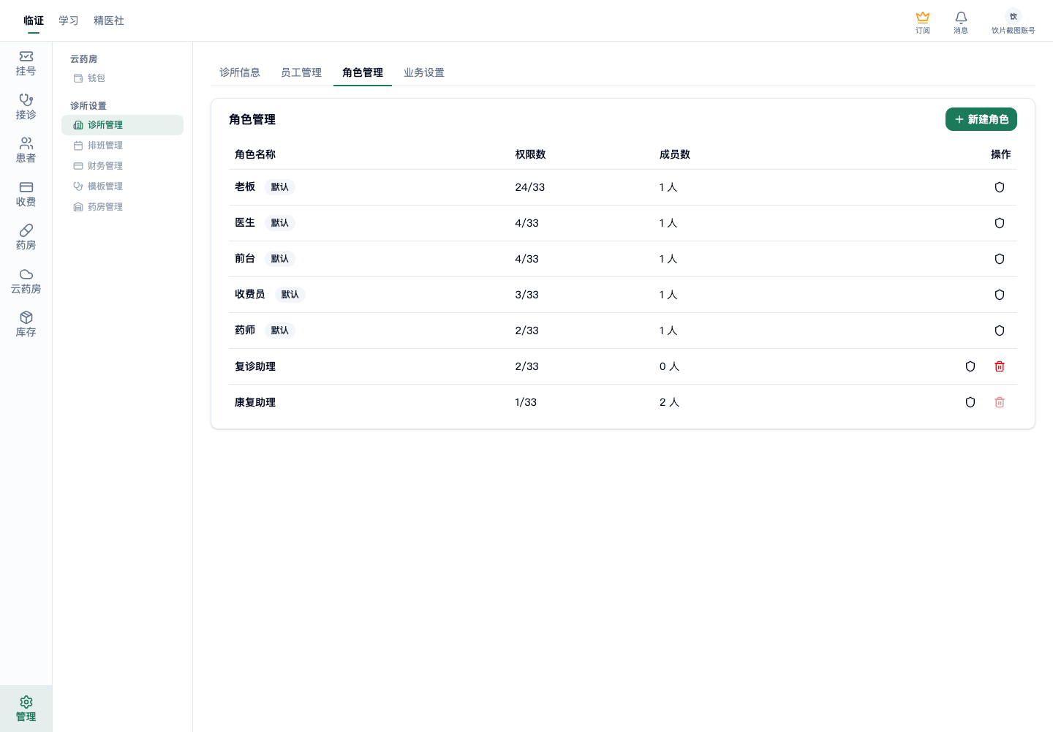Click 3/33 permission count for 收费员
This screenshot has height=732, width=1053.
pyautogui.click(x=527, y=295)
